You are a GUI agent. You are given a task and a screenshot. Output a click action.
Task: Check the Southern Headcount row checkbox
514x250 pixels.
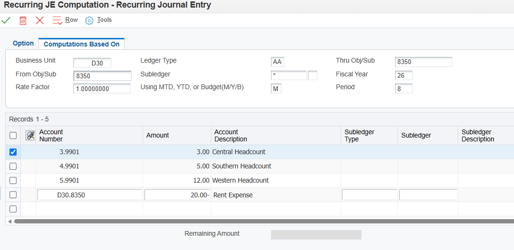(x=13, y=167)
